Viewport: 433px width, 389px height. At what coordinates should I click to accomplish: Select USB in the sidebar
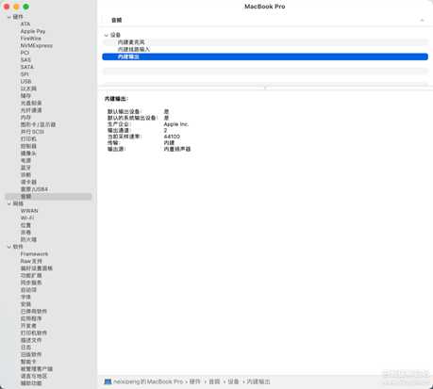25,82
